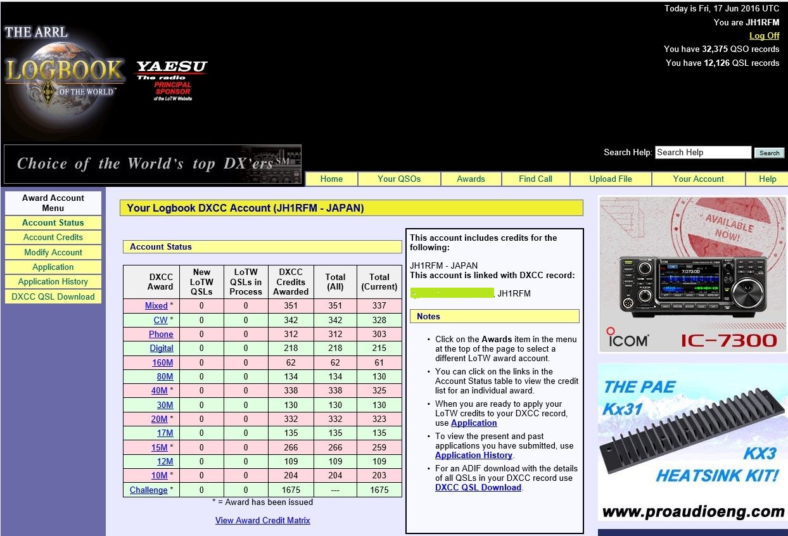Viewport: 788px width, 536px height.
Task: Click the ARRL Logbook of the World logo
Action: 64,69
